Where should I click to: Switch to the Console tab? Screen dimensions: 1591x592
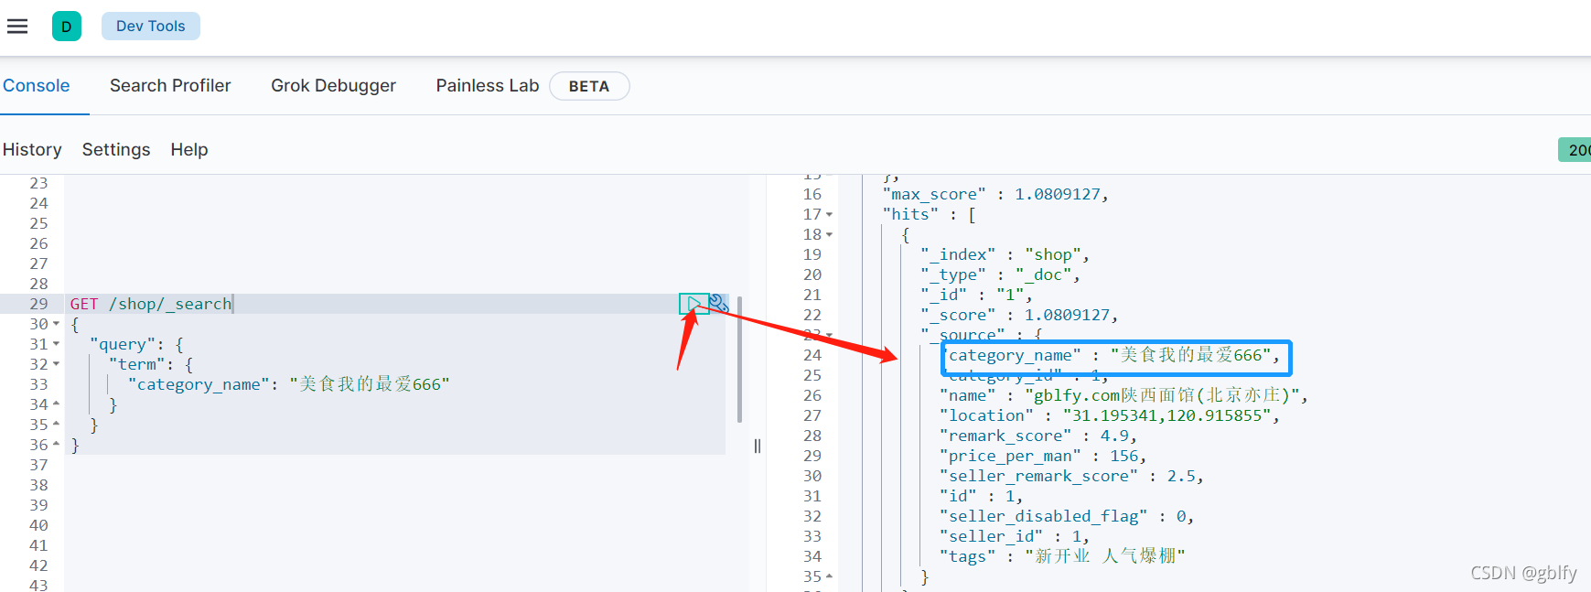37,85
